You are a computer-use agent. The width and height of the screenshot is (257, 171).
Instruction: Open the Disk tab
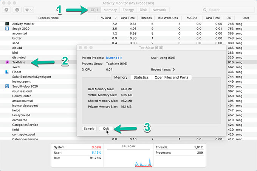click(144, 10)
